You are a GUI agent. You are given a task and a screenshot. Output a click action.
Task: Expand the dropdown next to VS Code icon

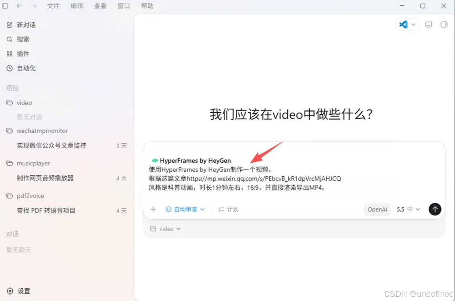(414, 25)
